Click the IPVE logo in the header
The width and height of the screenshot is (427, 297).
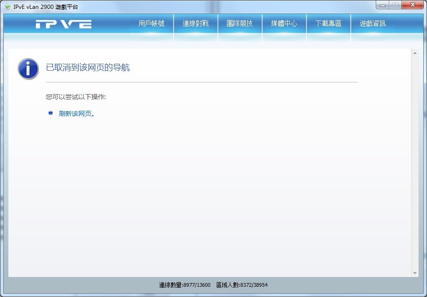(x=63, y=24)
